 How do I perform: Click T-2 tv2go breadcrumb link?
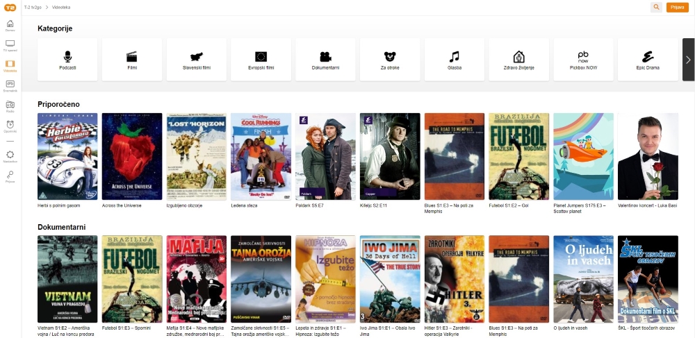(x=33, y=8)
